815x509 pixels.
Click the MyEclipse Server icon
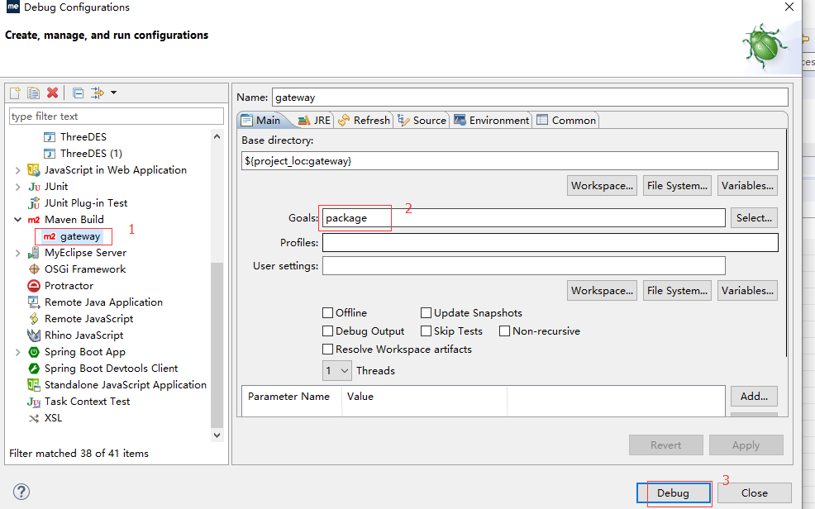pos(34,253)
